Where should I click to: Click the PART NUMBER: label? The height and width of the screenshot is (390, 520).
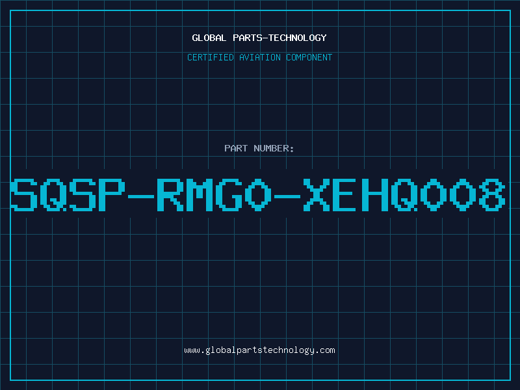coord(259,148)
